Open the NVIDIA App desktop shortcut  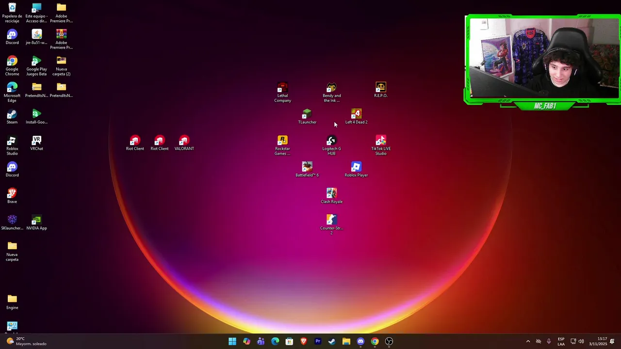[x=36, y=222]
